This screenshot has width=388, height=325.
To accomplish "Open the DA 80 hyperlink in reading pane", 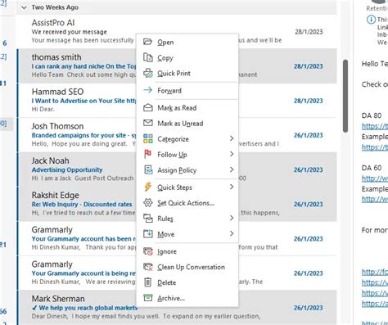I will (375, 126).
